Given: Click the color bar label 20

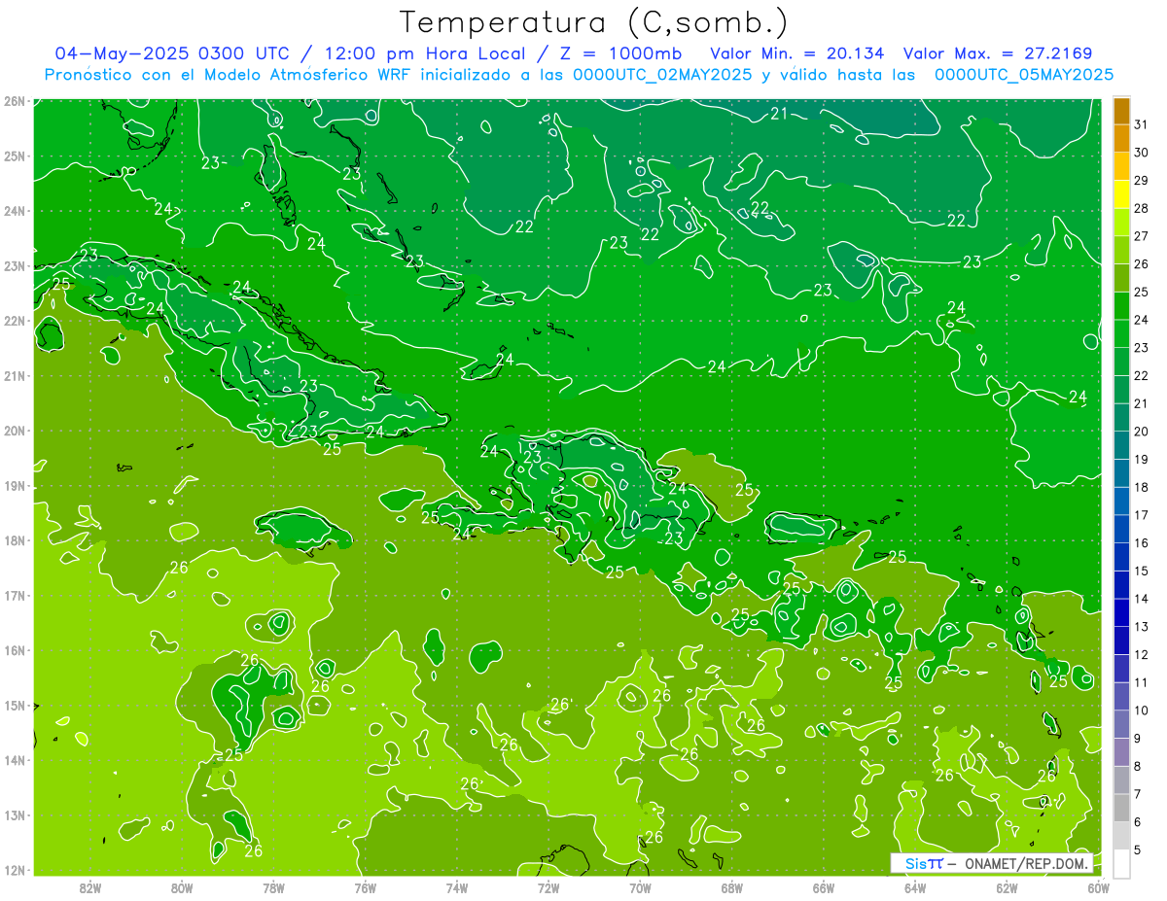Looking at the screenshot, I should pyautogui.click(x=1141, y=432).
